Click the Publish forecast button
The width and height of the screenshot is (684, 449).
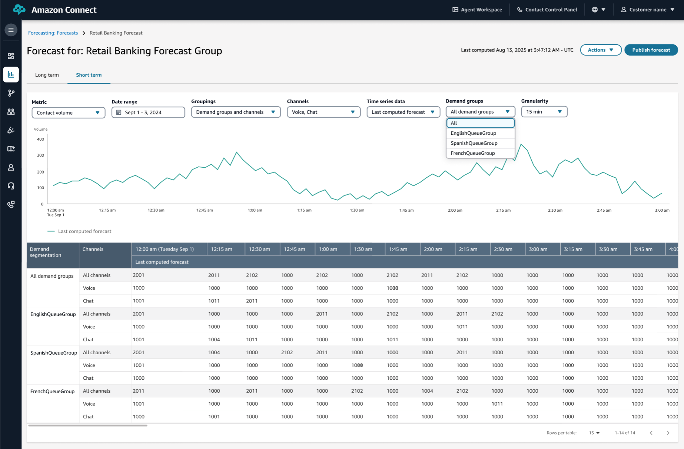pos(651,50)
